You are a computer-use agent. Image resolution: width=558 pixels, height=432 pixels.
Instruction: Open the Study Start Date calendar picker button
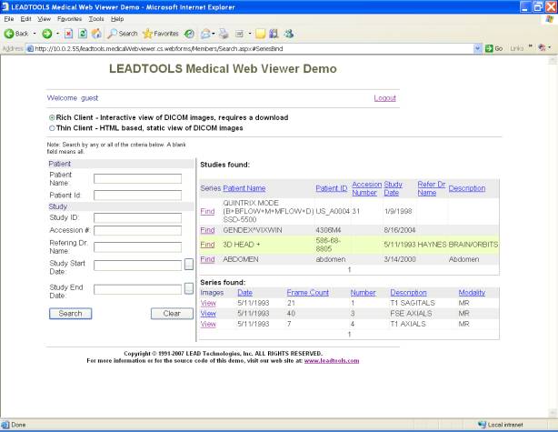pyautogui.click(x=189, y=265)
